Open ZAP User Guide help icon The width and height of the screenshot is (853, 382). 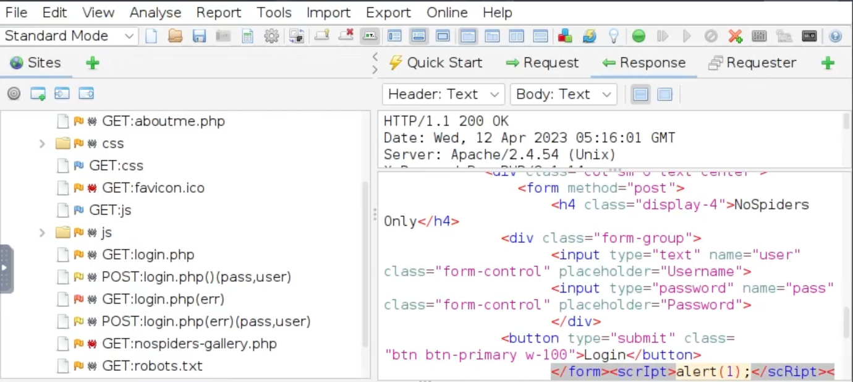click(835, 36)
